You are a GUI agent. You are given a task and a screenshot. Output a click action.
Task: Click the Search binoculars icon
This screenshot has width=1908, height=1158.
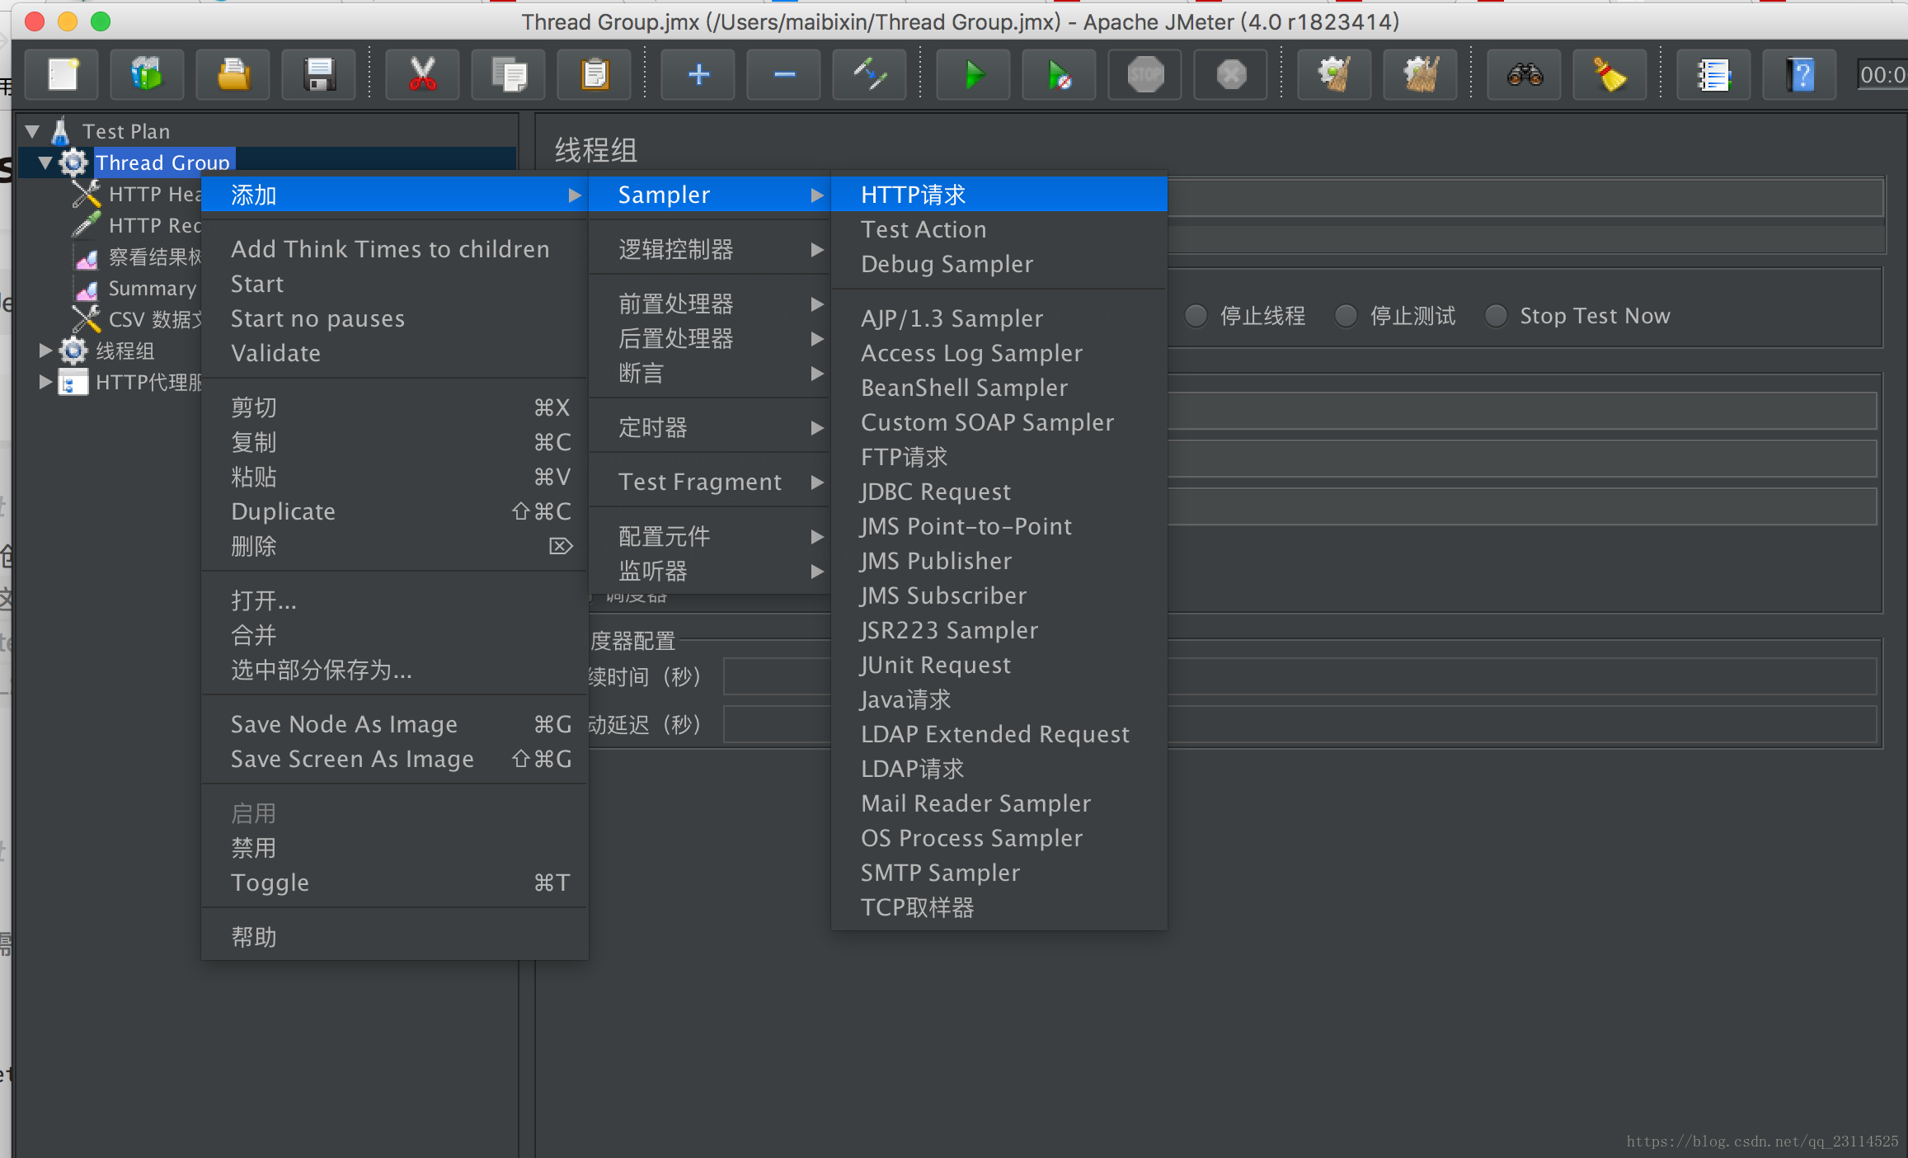point(1525,75)
